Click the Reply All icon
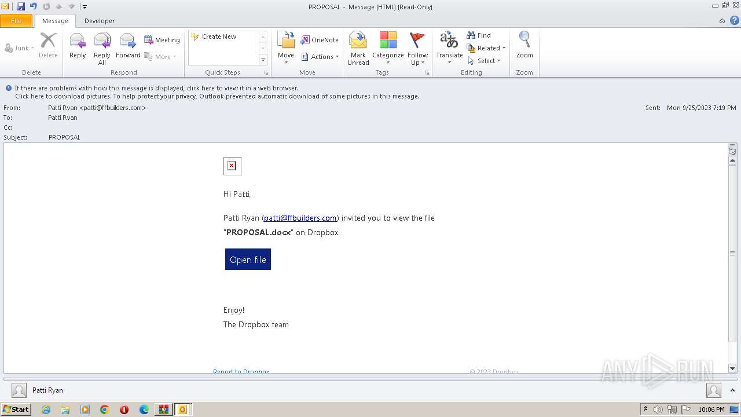741x417 pixels. tap(102, 48)
